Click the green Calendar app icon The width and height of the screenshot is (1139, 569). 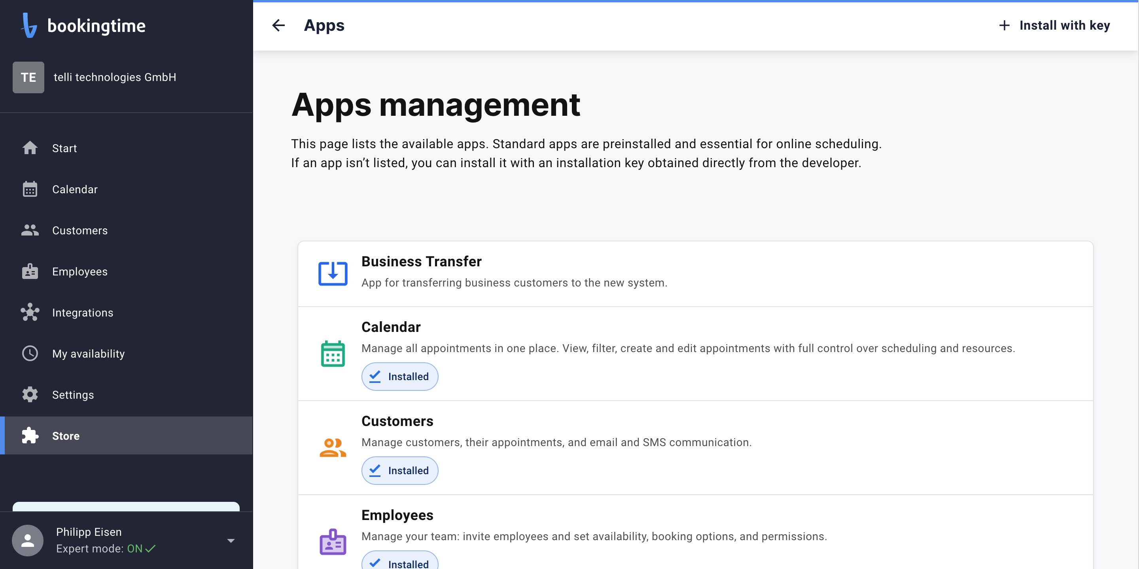333,353
